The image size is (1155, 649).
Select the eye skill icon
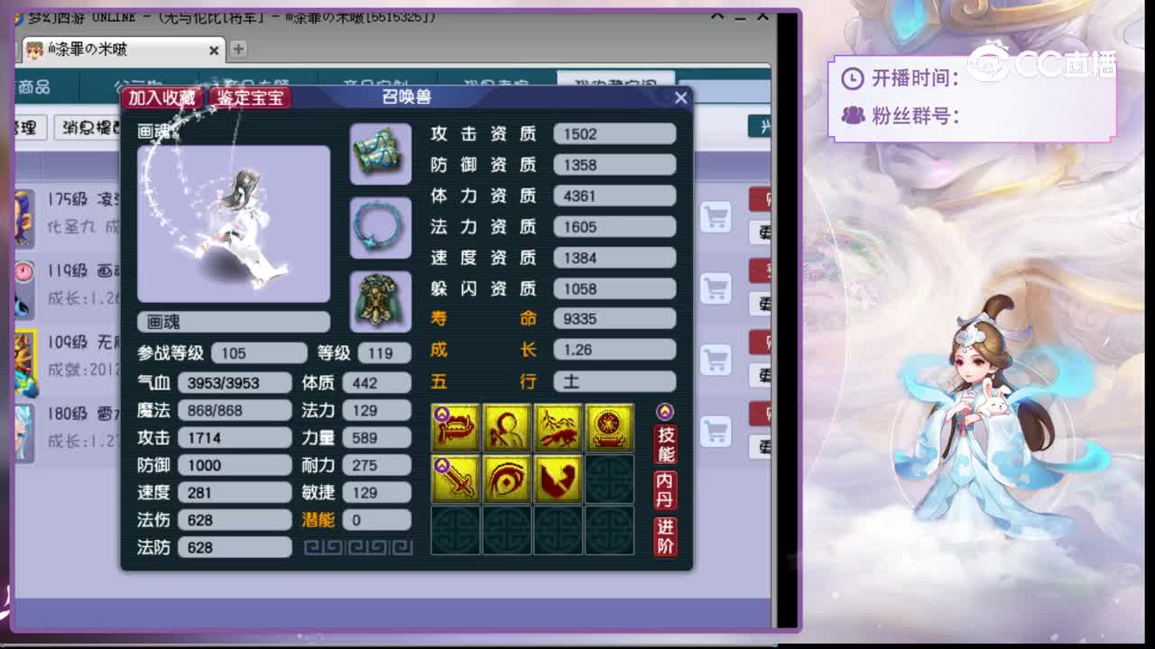click(506, 480)
